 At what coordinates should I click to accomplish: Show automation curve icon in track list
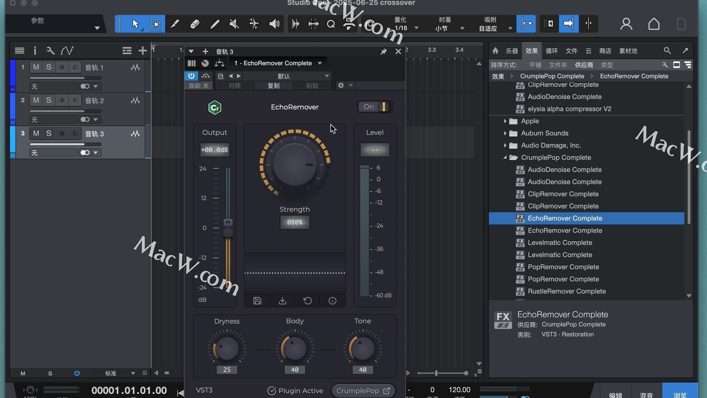point(67,50)
